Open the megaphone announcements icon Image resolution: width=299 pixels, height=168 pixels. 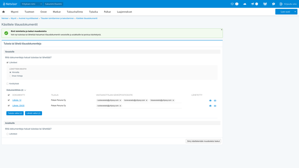click(x=253, y=4)
